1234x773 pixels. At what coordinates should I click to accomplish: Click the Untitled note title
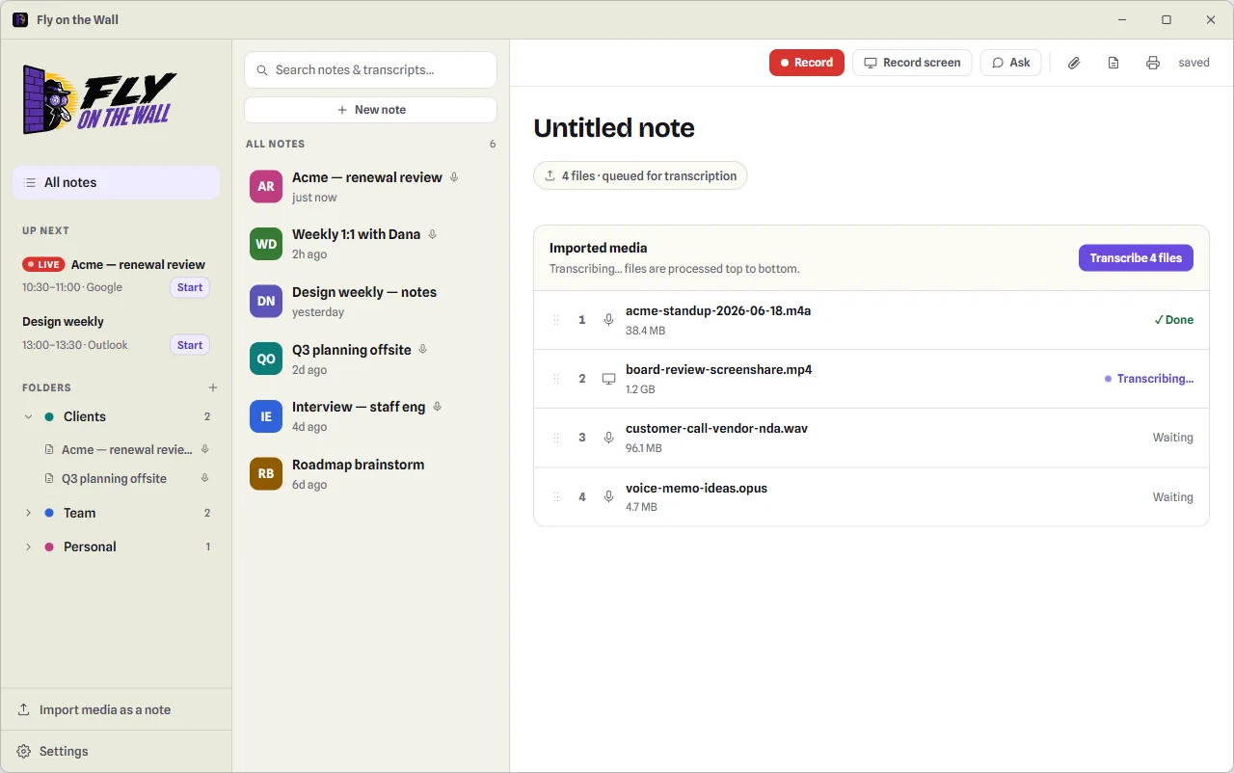[x=614, y=128]
